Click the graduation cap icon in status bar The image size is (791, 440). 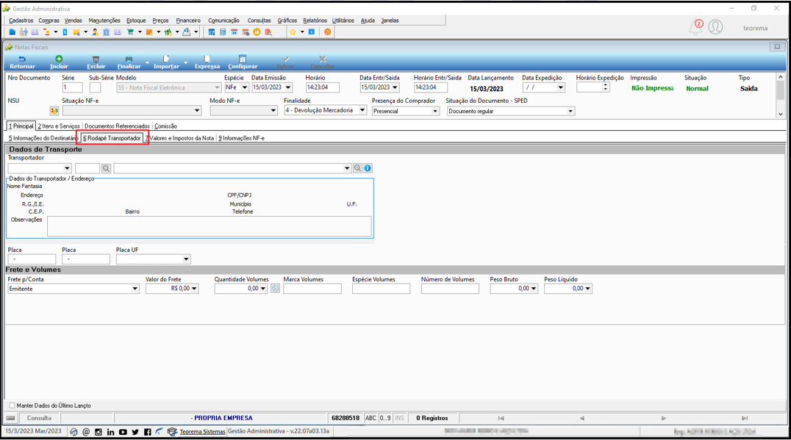click(x=172, y=432)
